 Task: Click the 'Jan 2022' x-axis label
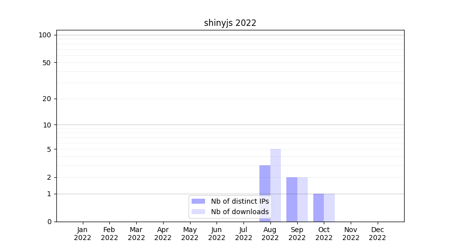(82, 234)
